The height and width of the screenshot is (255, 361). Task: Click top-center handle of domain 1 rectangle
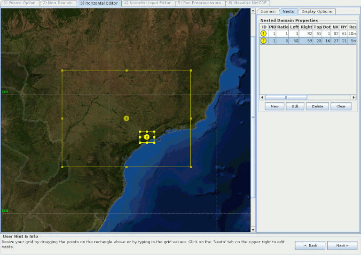click(x=126, y=70)
